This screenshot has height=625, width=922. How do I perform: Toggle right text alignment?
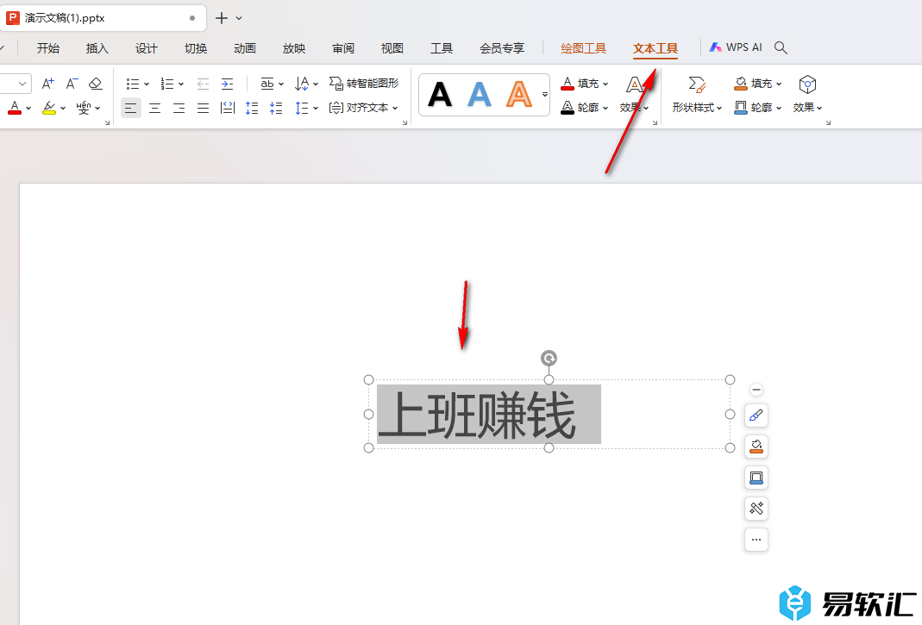pyautogui.click(x=179, y=108)
